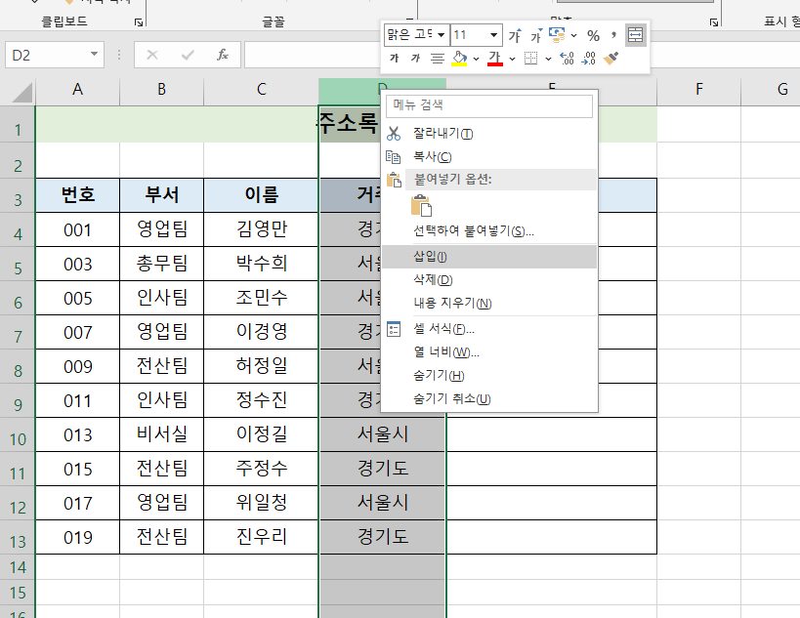Image resolution: width=800 pixels, height=618 pixels.
Task: Click increase decimal icon in mini toolbar
Action: pyautogui.click(x=567, y=59)
